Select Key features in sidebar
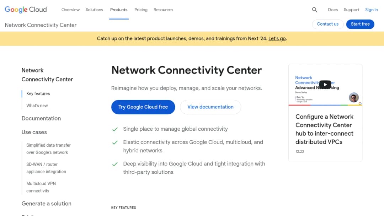The width and height of the screenshot is (384, 216). click(x=38, y=94)
